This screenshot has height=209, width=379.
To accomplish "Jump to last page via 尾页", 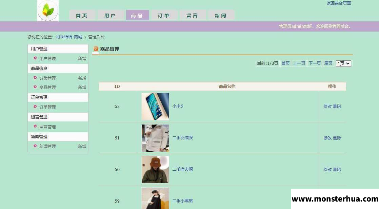I will coord(328,63).
